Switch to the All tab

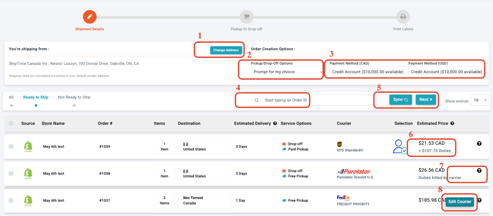point(11,97)
